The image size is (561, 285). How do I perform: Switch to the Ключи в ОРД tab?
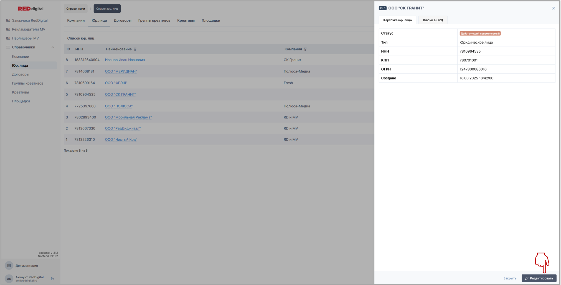tap(433, 20)
